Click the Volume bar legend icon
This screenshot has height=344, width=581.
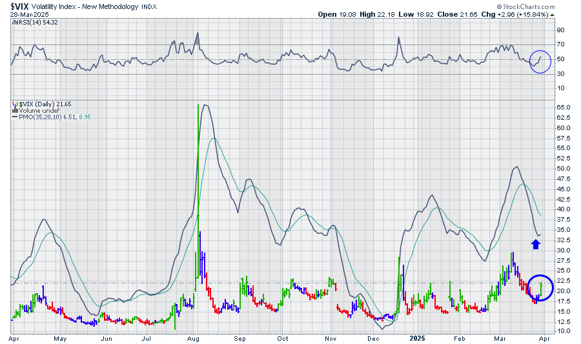pyautogui.click(x=14, y=110)
